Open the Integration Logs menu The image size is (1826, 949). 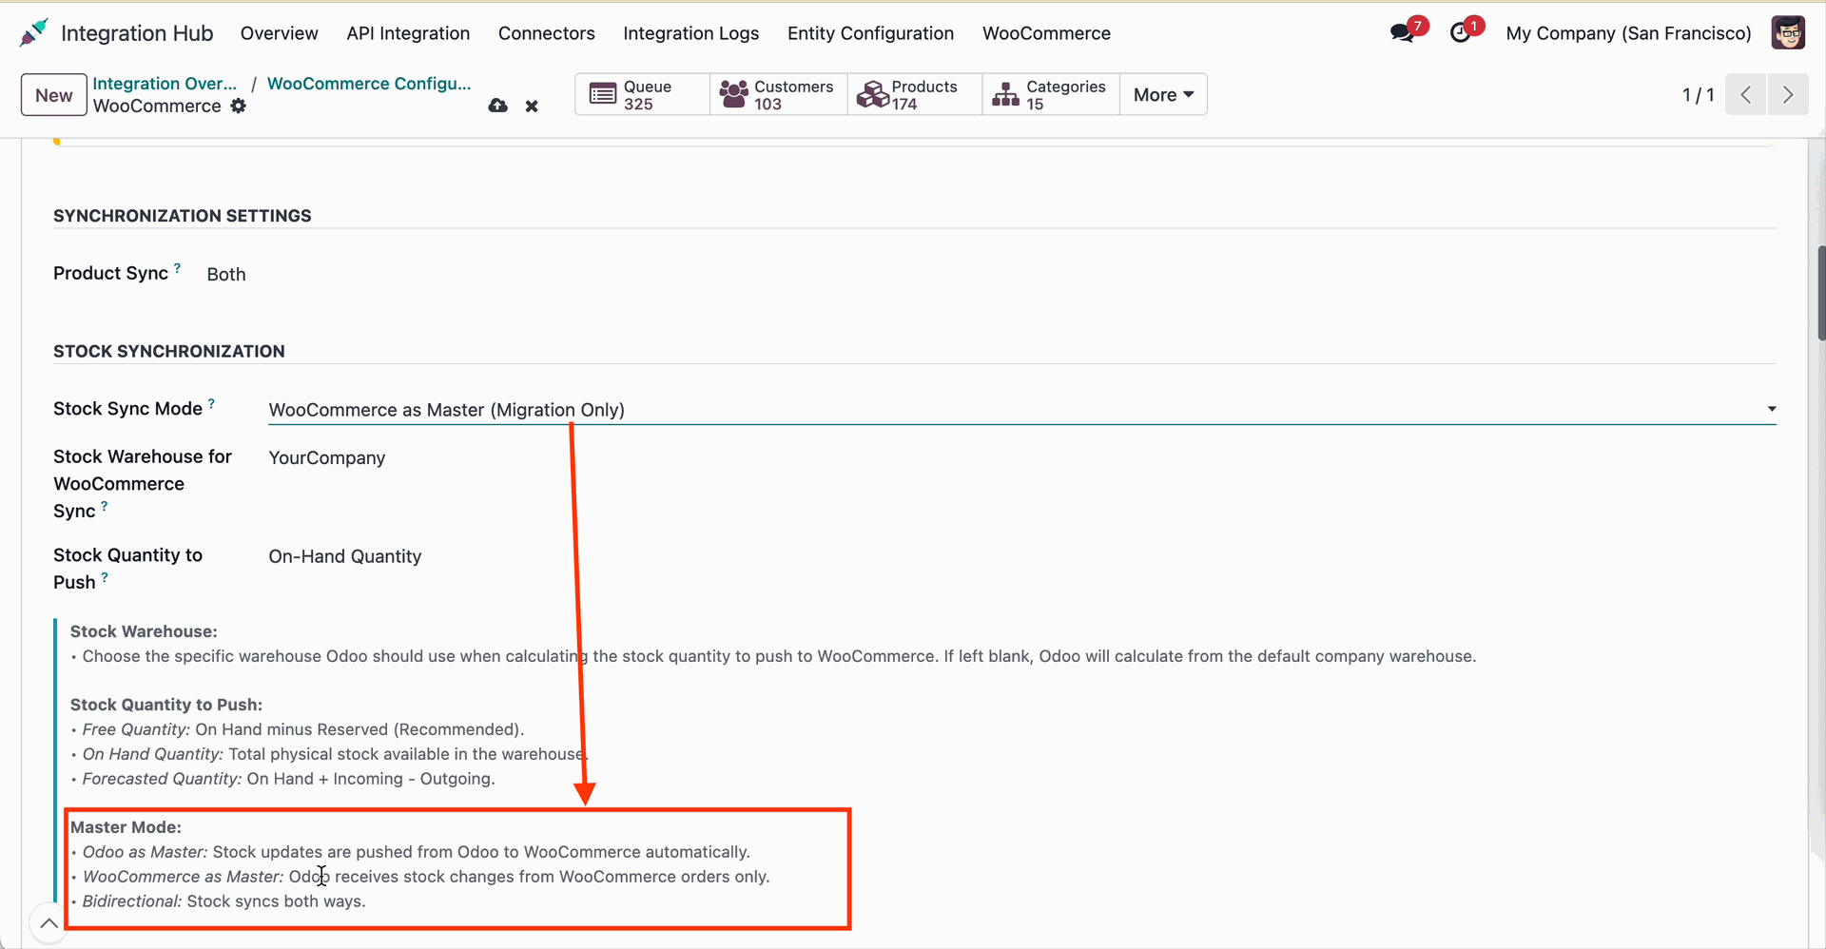[x=691, y=33]
